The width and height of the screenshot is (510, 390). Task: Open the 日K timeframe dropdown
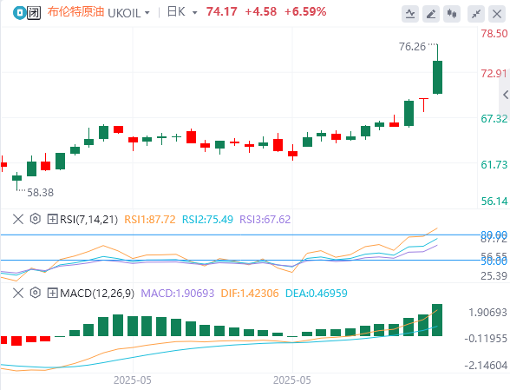[x=182, y=12]
